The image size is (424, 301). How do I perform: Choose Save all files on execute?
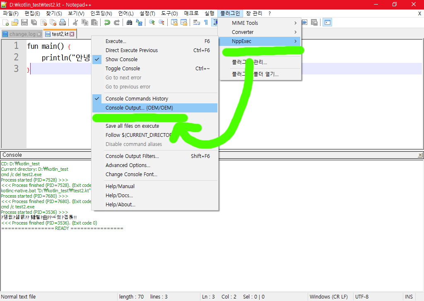click(x=155, y=126)
